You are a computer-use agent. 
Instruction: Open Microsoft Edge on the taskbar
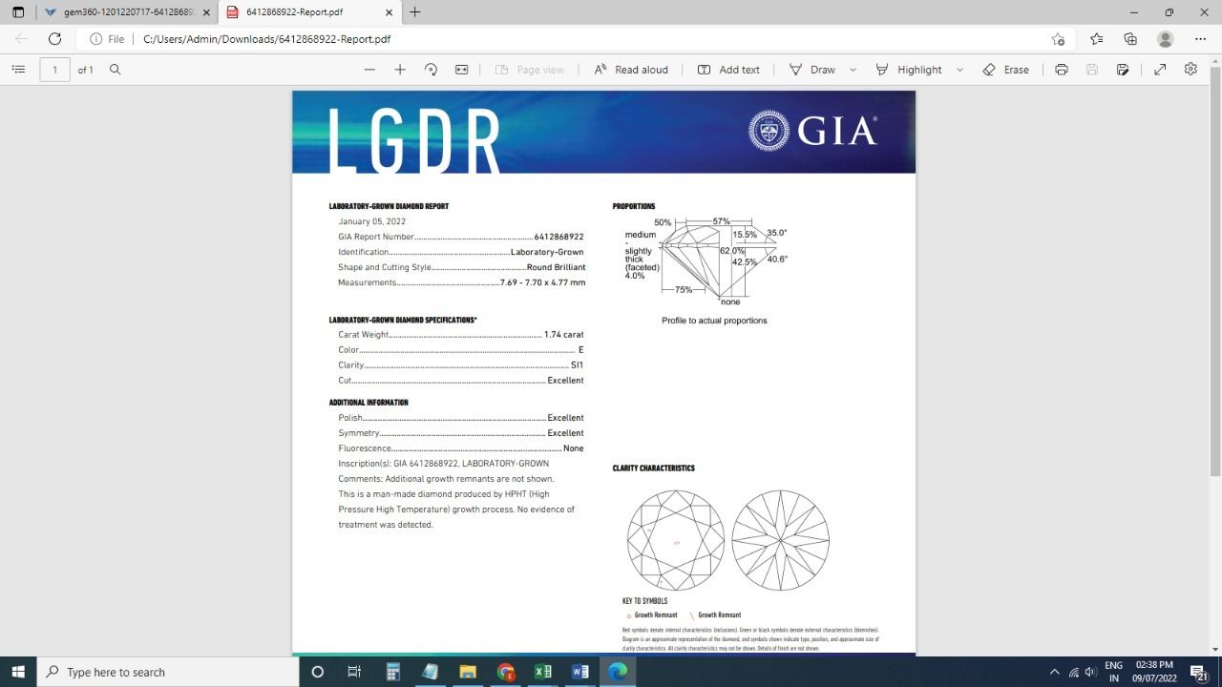pos(619,672)
